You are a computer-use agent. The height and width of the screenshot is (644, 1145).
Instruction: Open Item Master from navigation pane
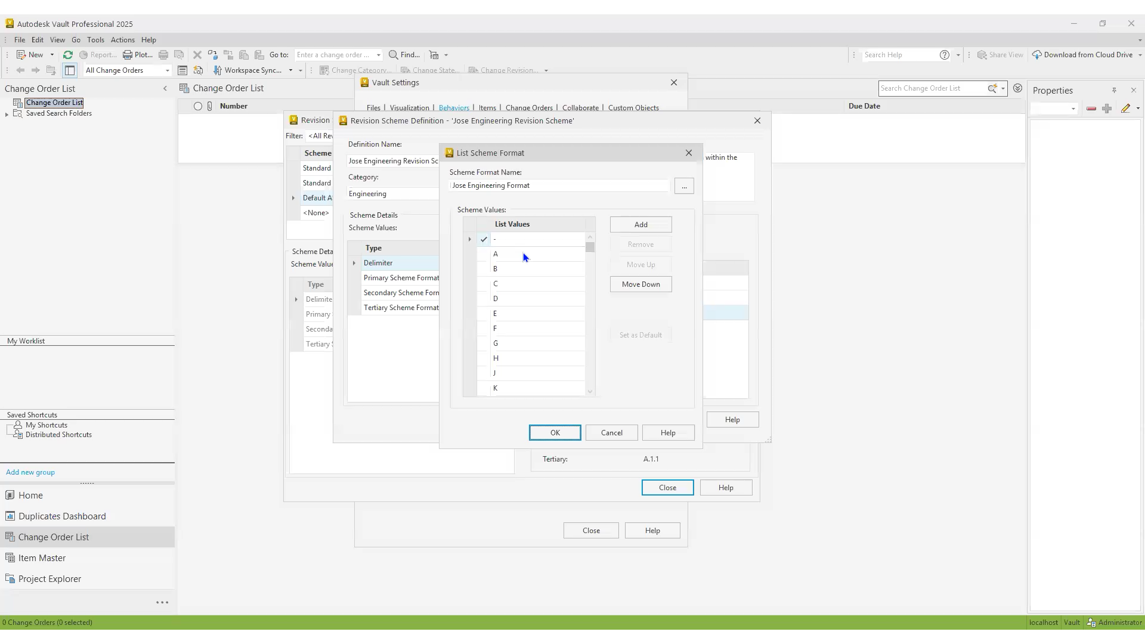pyautogui.click(x=42, y=558)
